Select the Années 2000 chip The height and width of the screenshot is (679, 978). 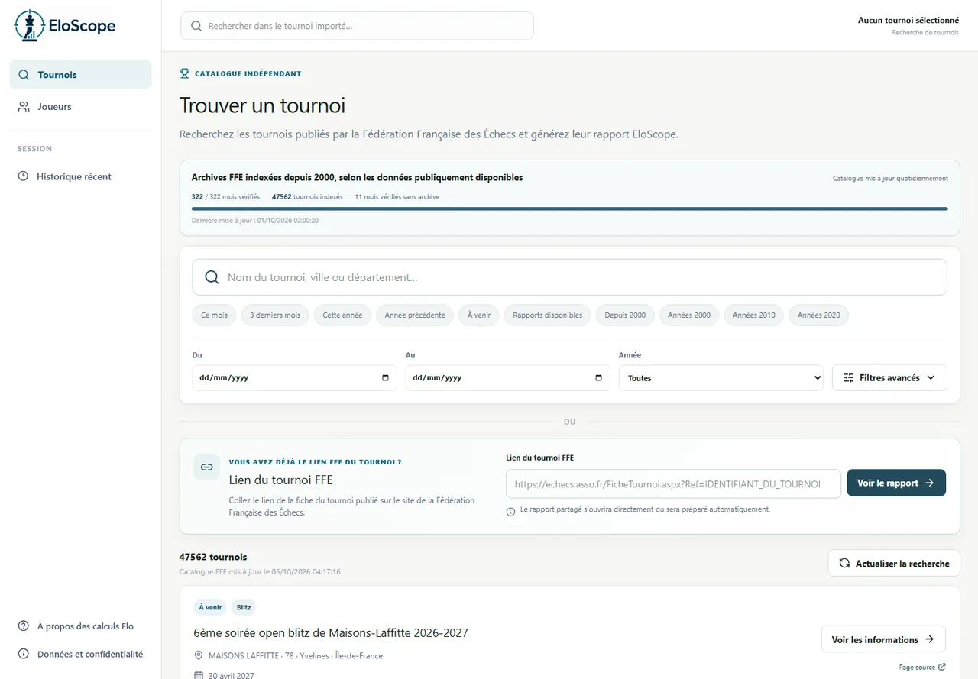point(689,315)
